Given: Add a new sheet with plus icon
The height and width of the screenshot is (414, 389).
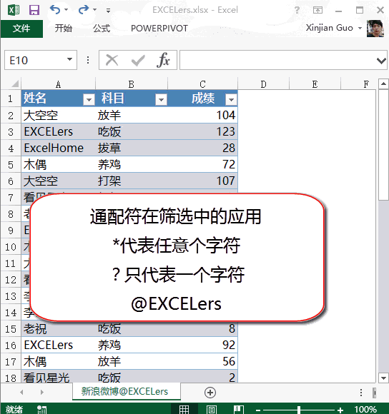Looking at the screenshot, I should click(x=210, y=393).
